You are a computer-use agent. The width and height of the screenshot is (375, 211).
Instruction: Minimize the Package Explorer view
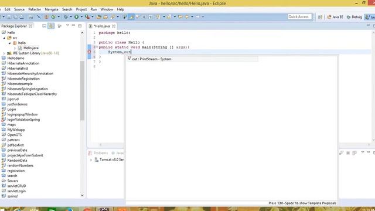(x=73, y=25)
